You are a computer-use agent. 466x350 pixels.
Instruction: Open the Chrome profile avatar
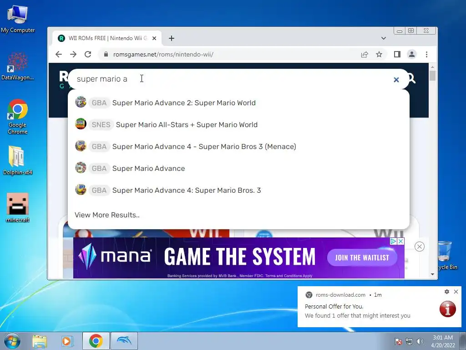pos(411,54)
